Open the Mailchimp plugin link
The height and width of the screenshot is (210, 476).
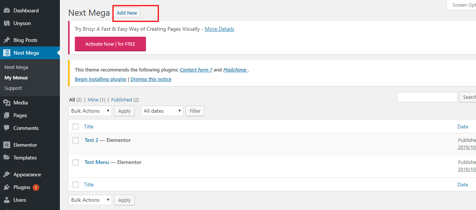click(x=235, y=70)
